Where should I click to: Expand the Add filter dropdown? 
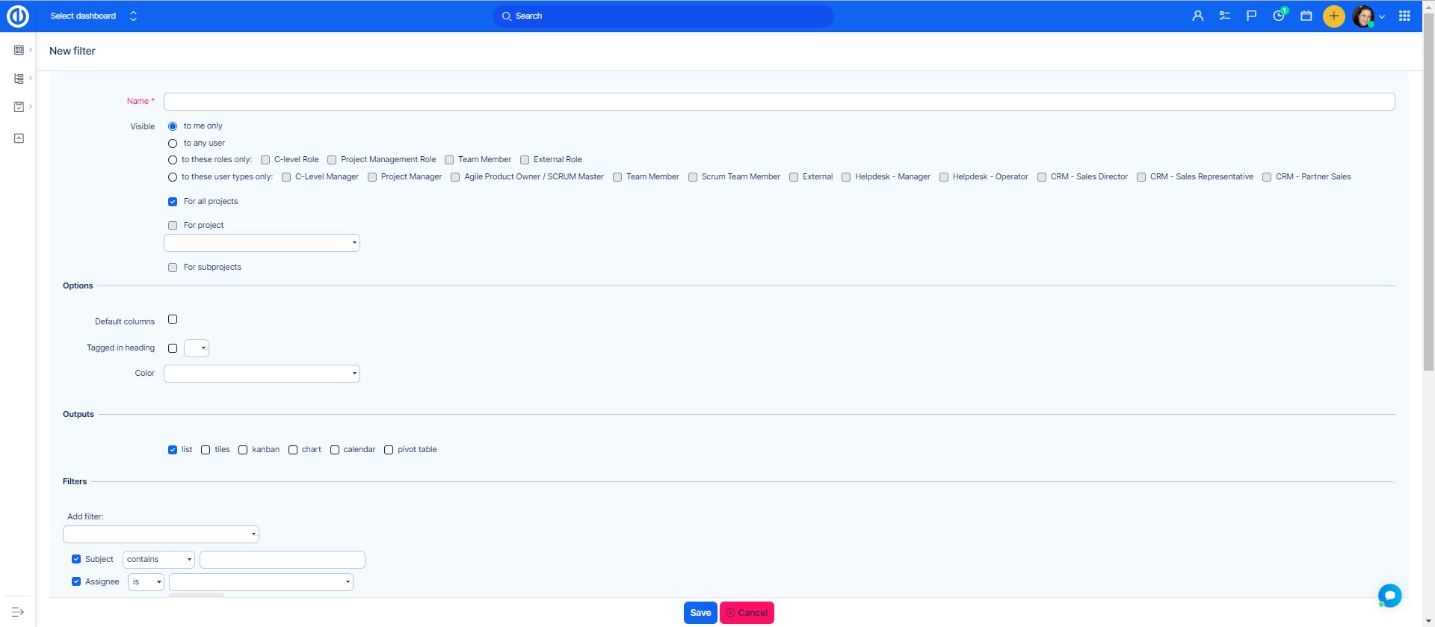click(x=161, y=534)
